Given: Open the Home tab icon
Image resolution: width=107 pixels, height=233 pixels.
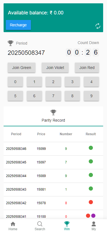Looking at the screenshot, I should pyautogui.click(x=13, y=224).
